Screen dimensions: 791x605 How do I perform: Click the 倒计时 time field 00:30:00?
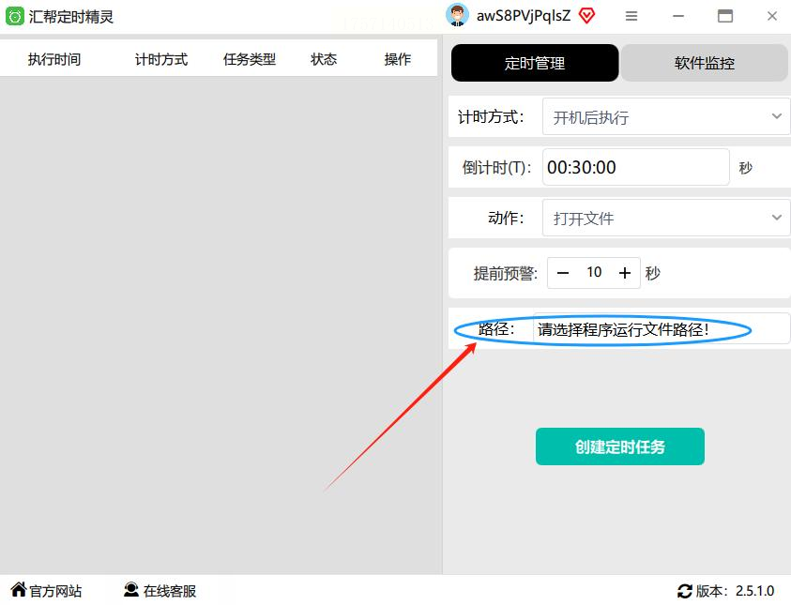coord(635,167)
